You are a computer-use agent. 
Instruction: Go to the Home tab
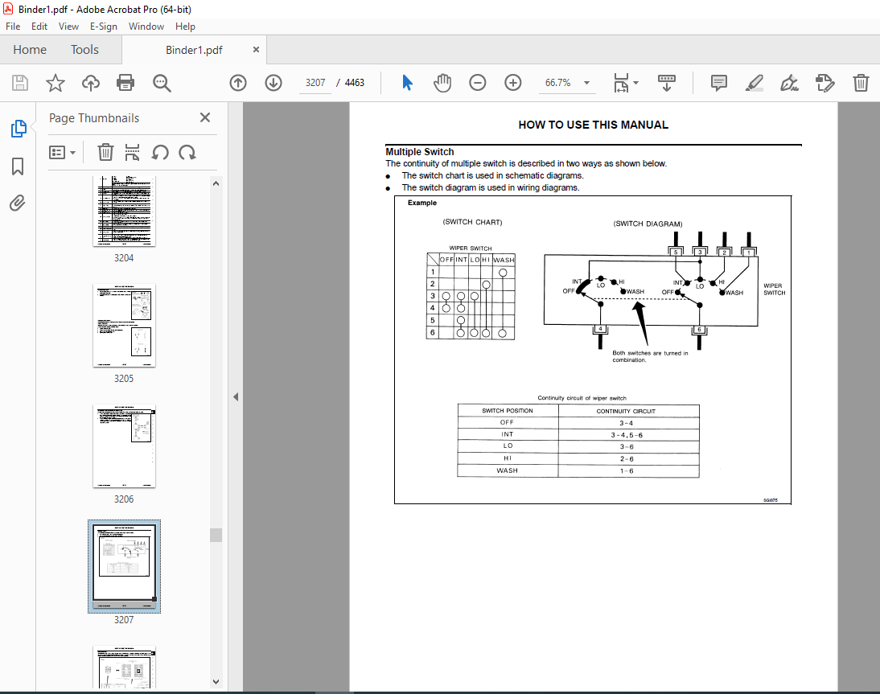click(30, 50)
